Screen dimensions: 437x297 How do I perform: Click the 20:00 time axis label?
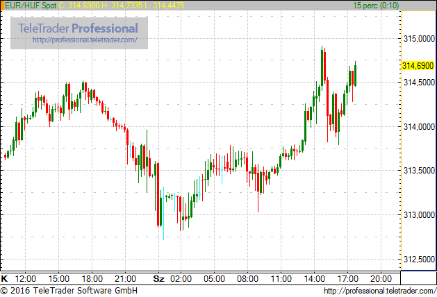pos(381,279)
